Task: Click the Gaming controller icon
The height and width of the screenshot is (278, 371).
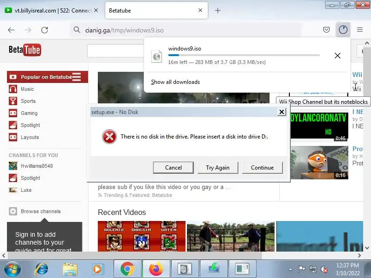Action: coord(13,113)
